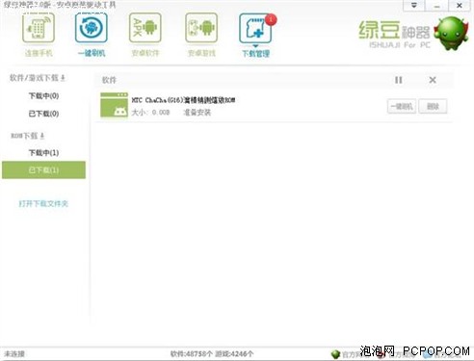Open the title bar dropdown menu arrow
The width and height of the screenshot is (474, 361).
point(414,6)
